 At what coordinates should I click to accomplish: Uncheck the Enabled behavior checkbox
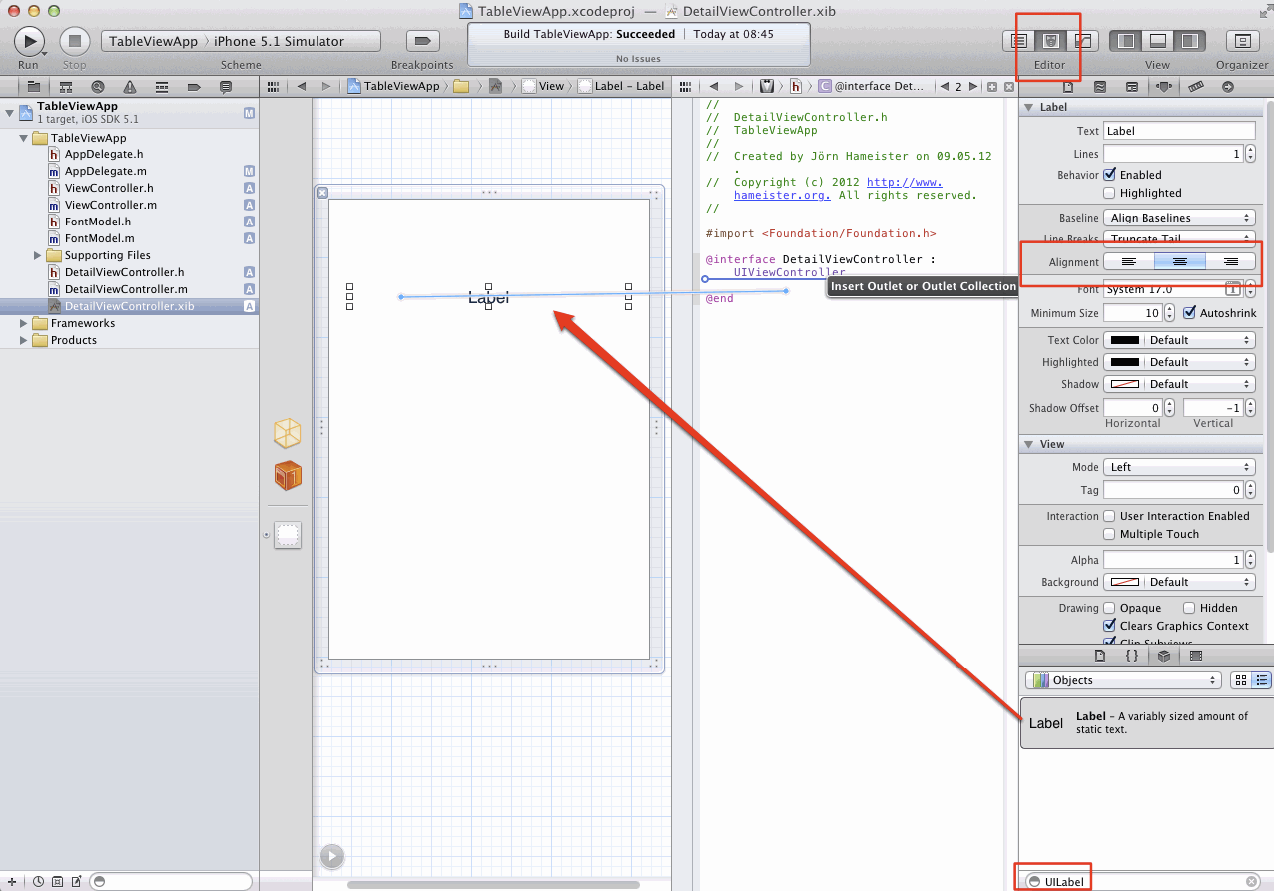coord(1109,175)
